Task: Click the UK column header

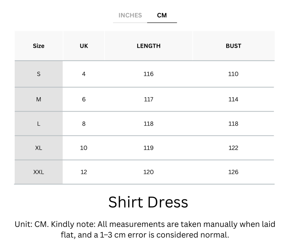Action: [x=84, y=46]
